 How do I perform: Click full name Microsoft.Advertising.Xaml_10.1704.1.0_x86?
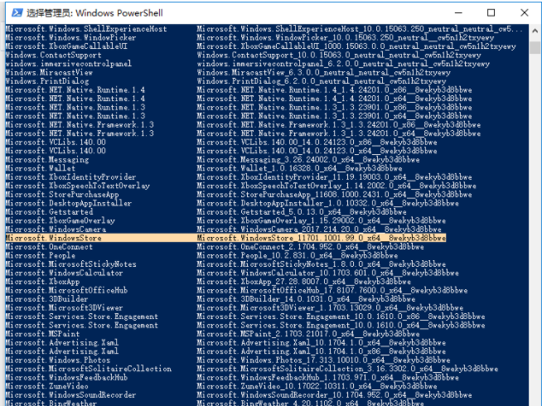322,351
